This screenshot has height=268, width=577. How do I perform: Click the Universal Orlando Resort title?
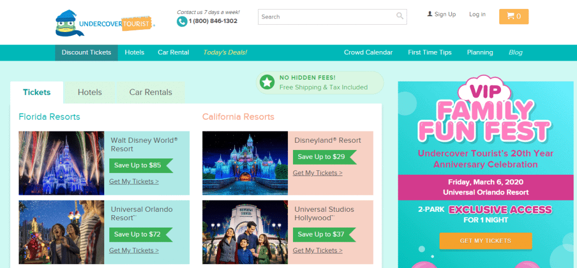(x=141, y=214)
